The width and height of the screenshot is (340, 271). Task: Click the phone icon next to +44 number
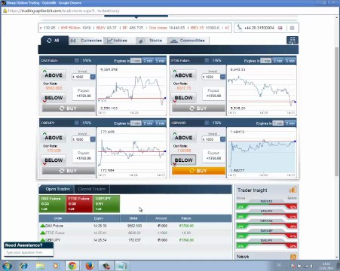click(240, 28)
